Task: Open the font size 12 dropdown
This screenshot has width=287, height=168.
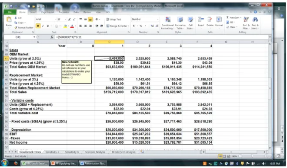Action: 66,19
